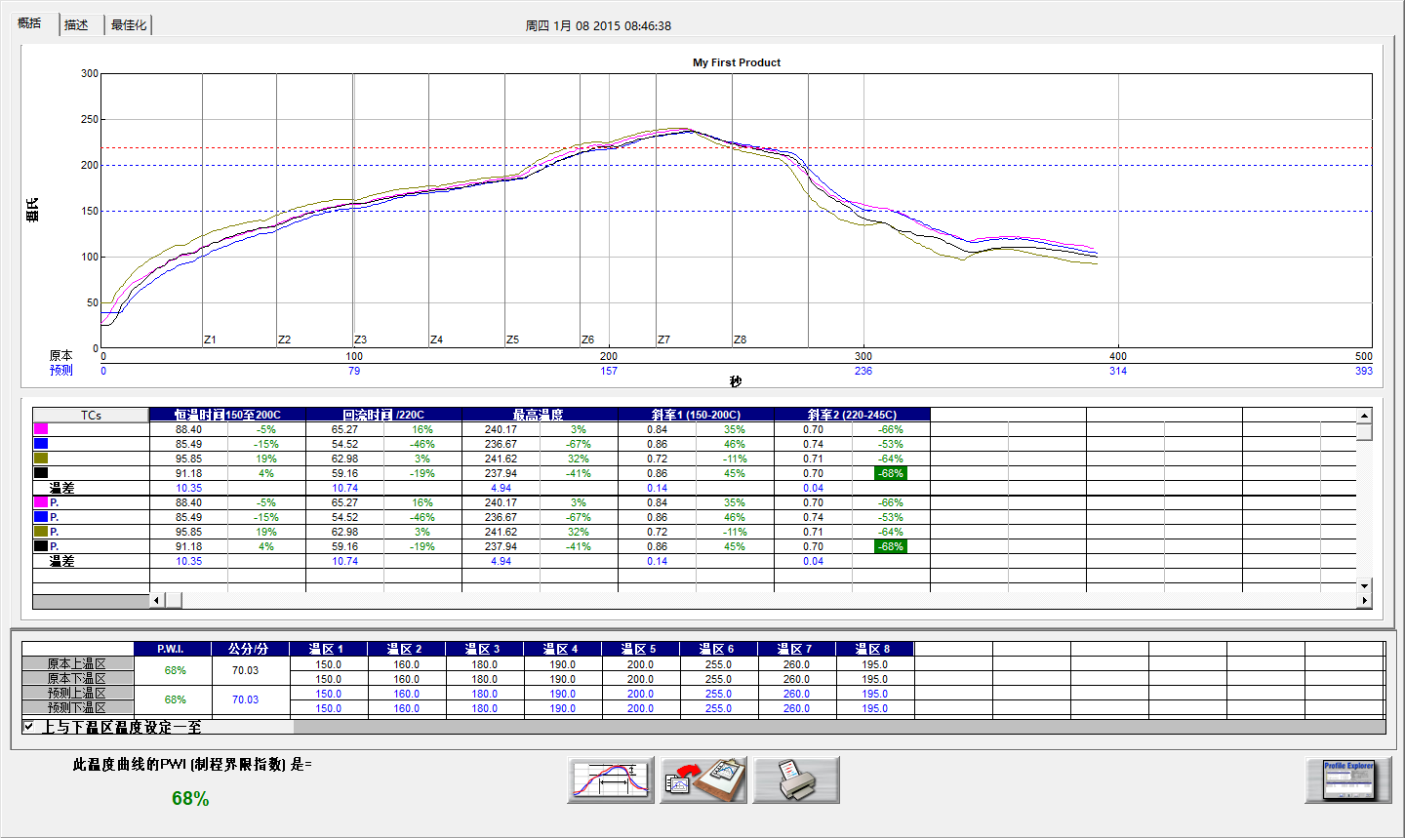Click the TCs column header button
Viewport: 1405px width, 838px height.
coord(91,415)
